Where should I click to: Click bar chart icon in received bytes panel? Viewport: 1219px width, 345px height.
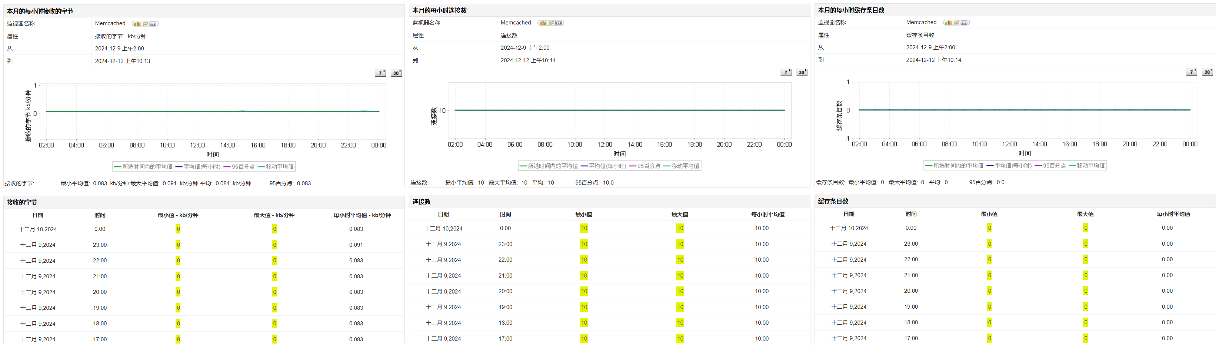tap(137, 24)
